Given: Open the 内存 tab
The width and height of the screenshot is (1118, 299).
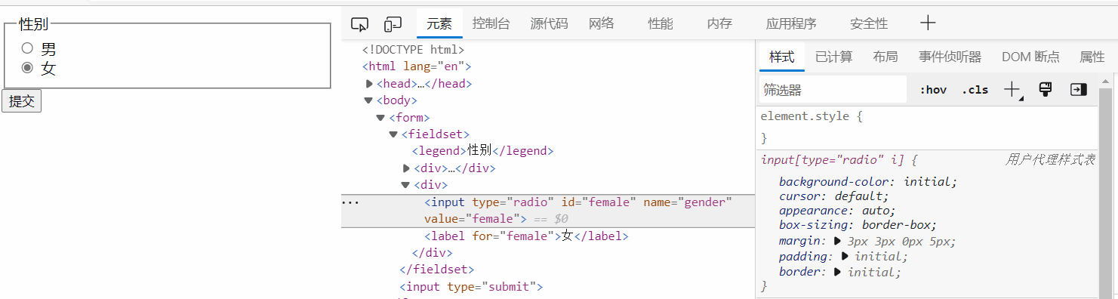Looking at the screenshot, I should click(719, 23).
